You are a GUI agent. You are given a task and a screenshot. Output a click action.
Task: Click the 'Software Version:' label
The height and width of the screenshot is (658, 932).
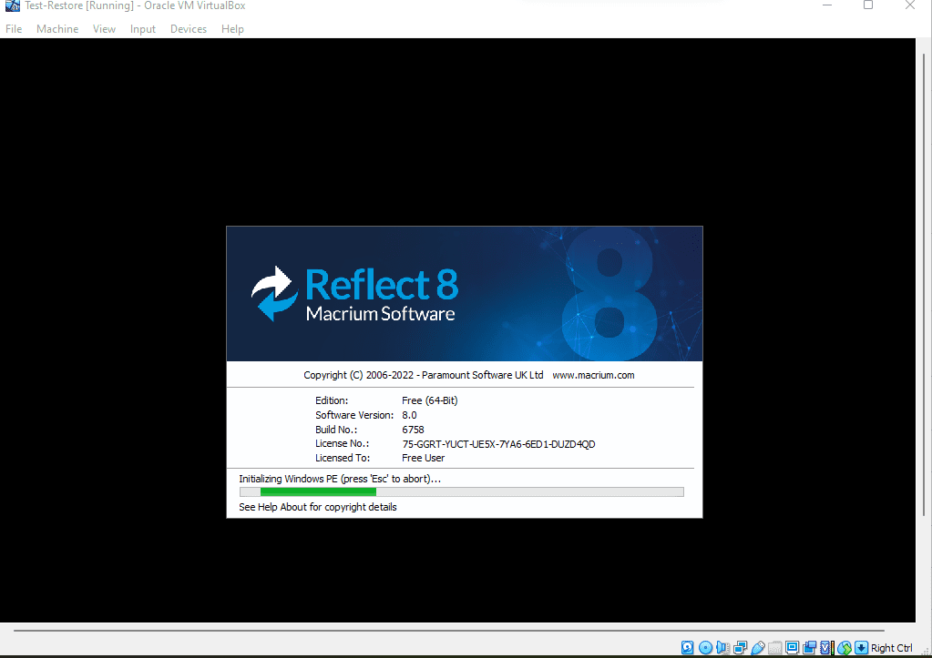pyautogui.click(x=354, y=414)
